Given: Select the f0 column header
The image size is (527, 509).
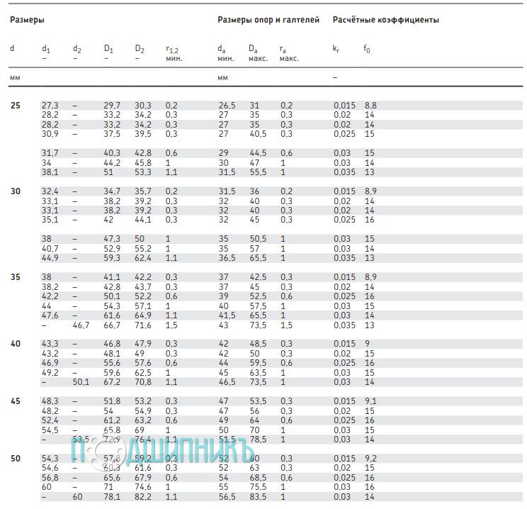Looking at the screenshot, I should tap(367, 49).
